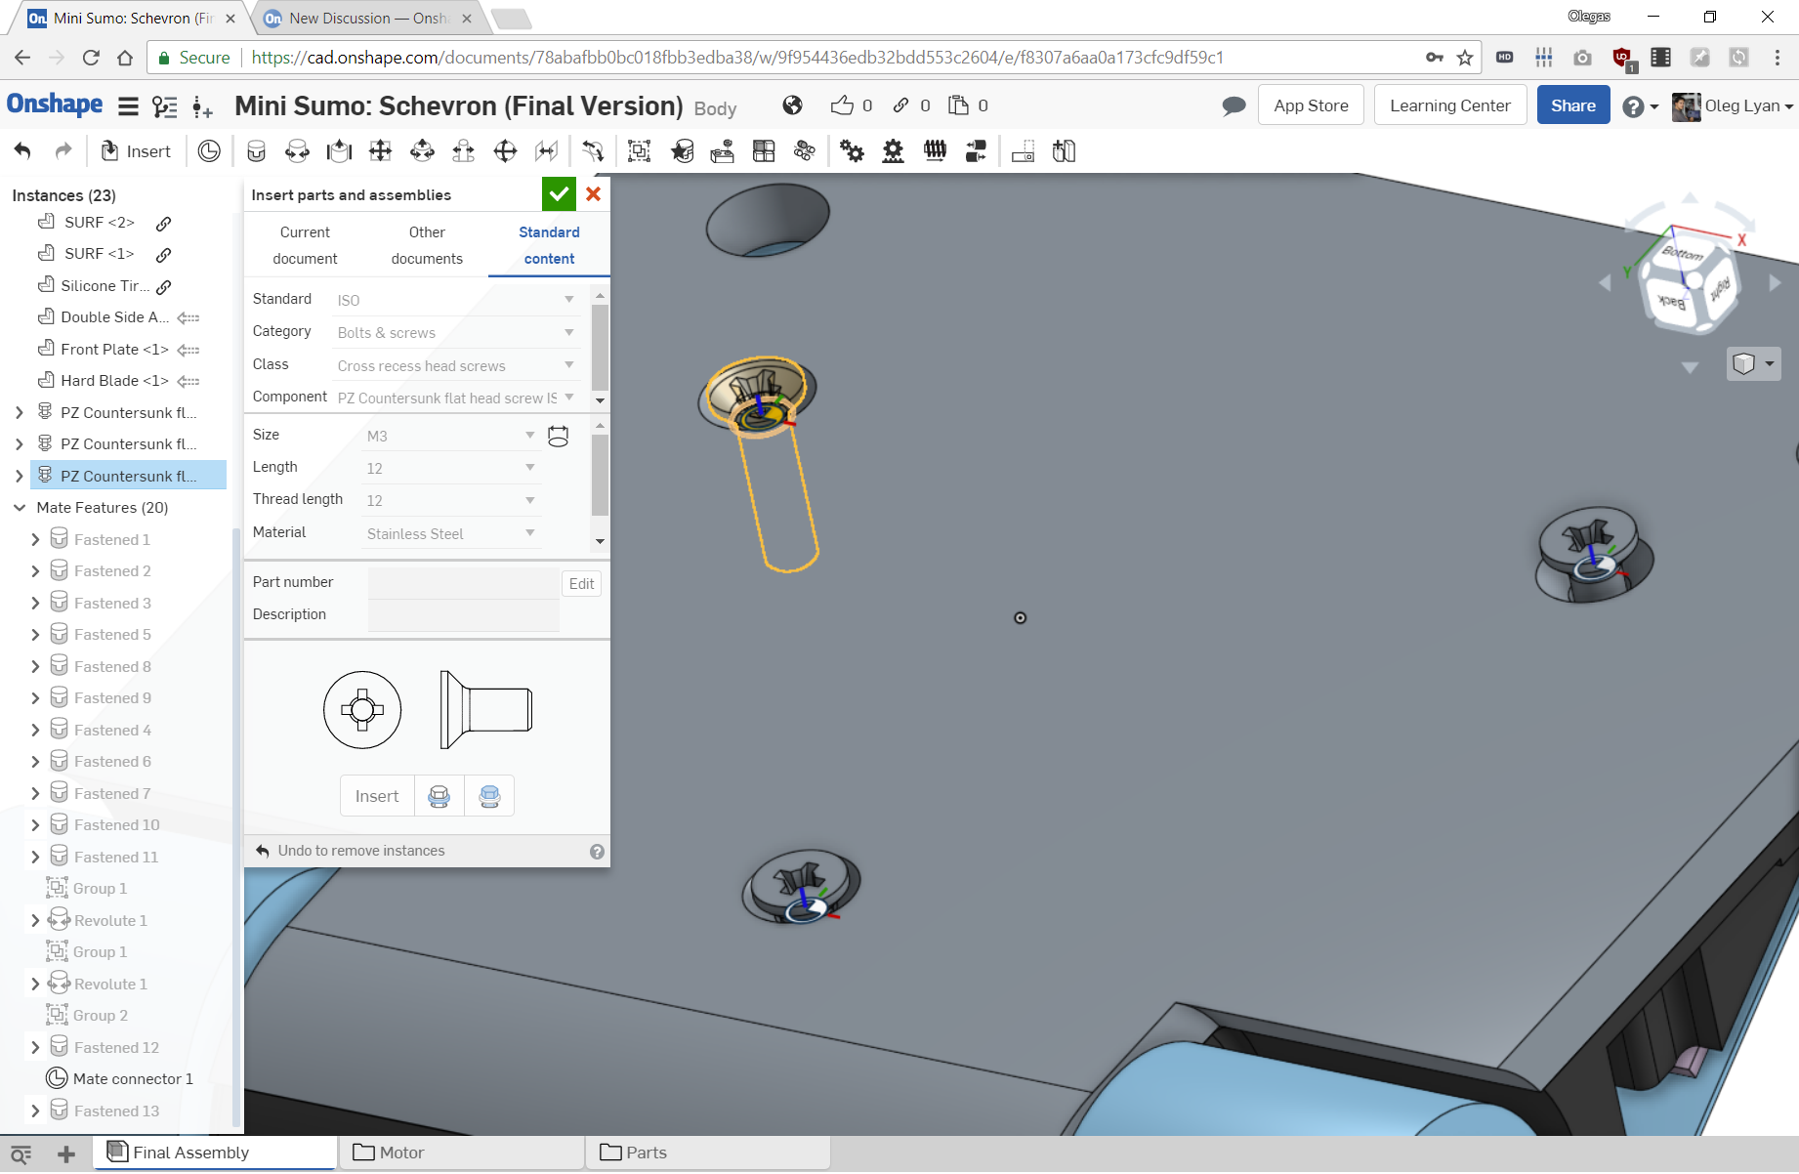Click the likes thumbs-up icon
This screenshot has width=1799, height=1174.
[x=842, y=105]
